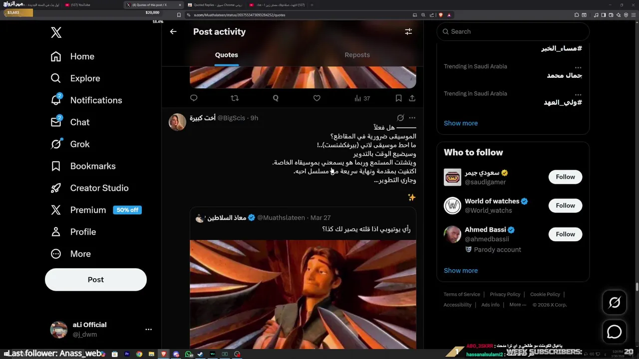The width and height of the screenshot is (639, 359).
Task: Open Bookmarks page
Action: (83, 166)
